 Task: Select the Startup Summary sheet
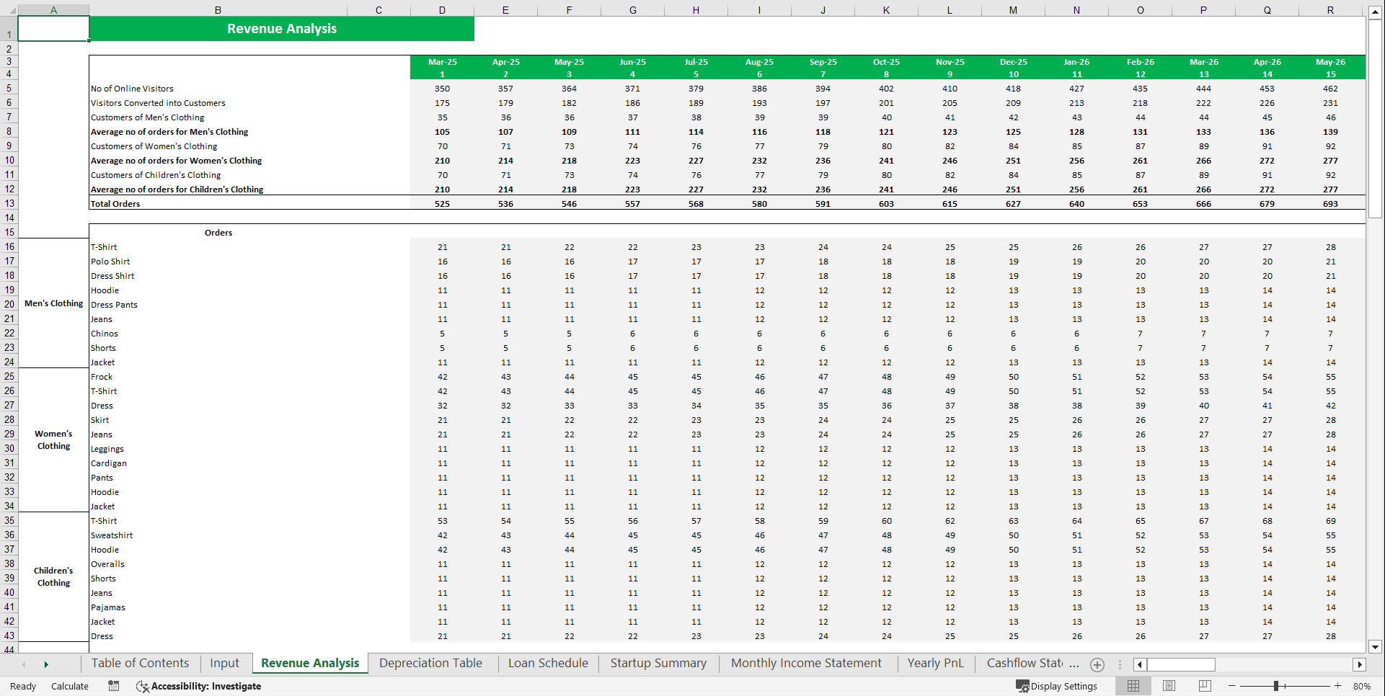coord(658,663)
